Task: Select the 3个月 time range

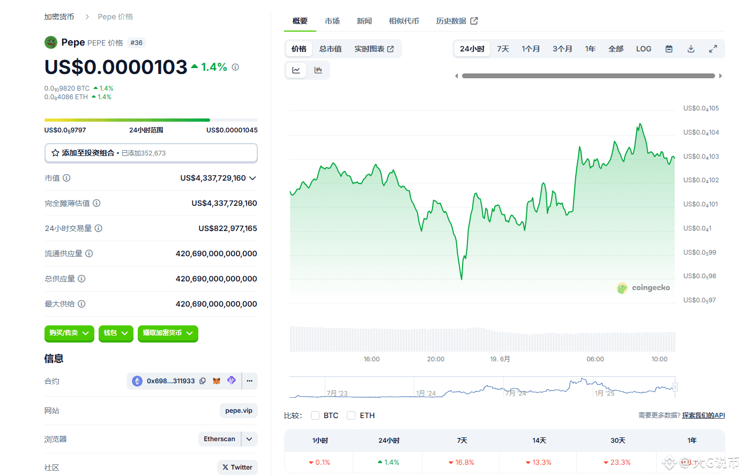Action: click(562, 49)
